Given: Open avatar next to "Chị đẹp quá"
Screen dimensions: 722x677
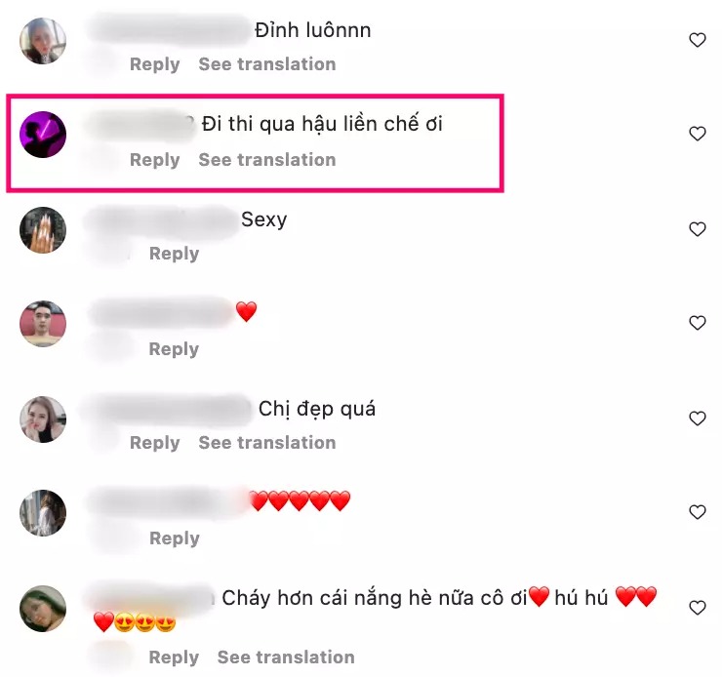Looking at the screenshot, I should (x=43, y=419).
